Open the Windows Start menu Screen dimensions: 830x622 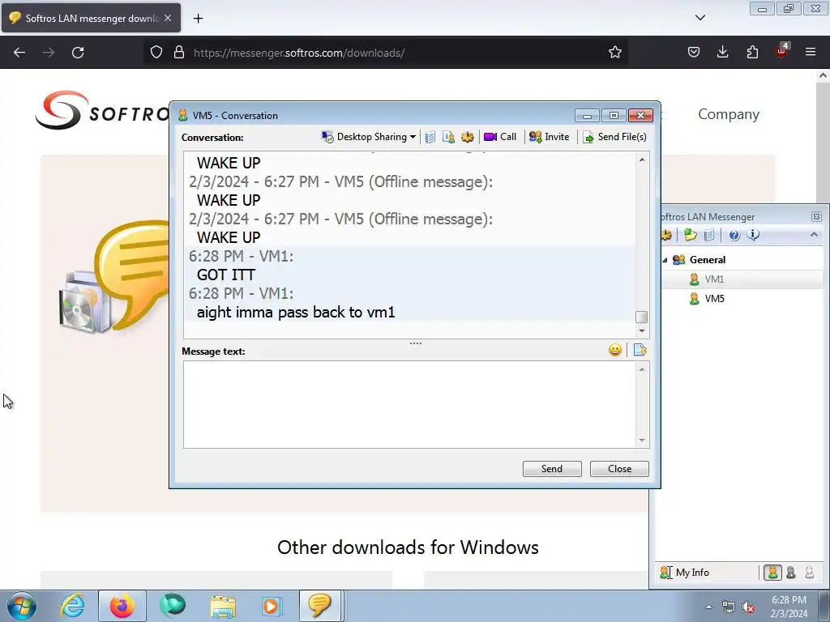click(x=21, y=606)
